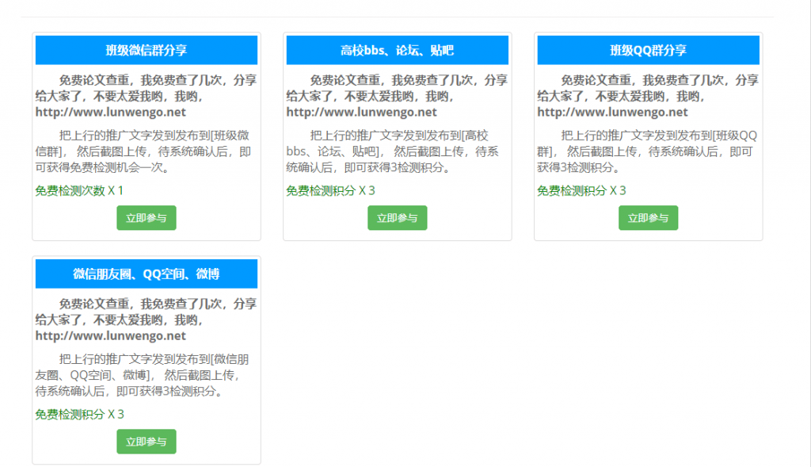Screen dimensions: 811x467
Task: Select the 高校bbs、论坛、贴吧 card header
Action: coord(398,50)
